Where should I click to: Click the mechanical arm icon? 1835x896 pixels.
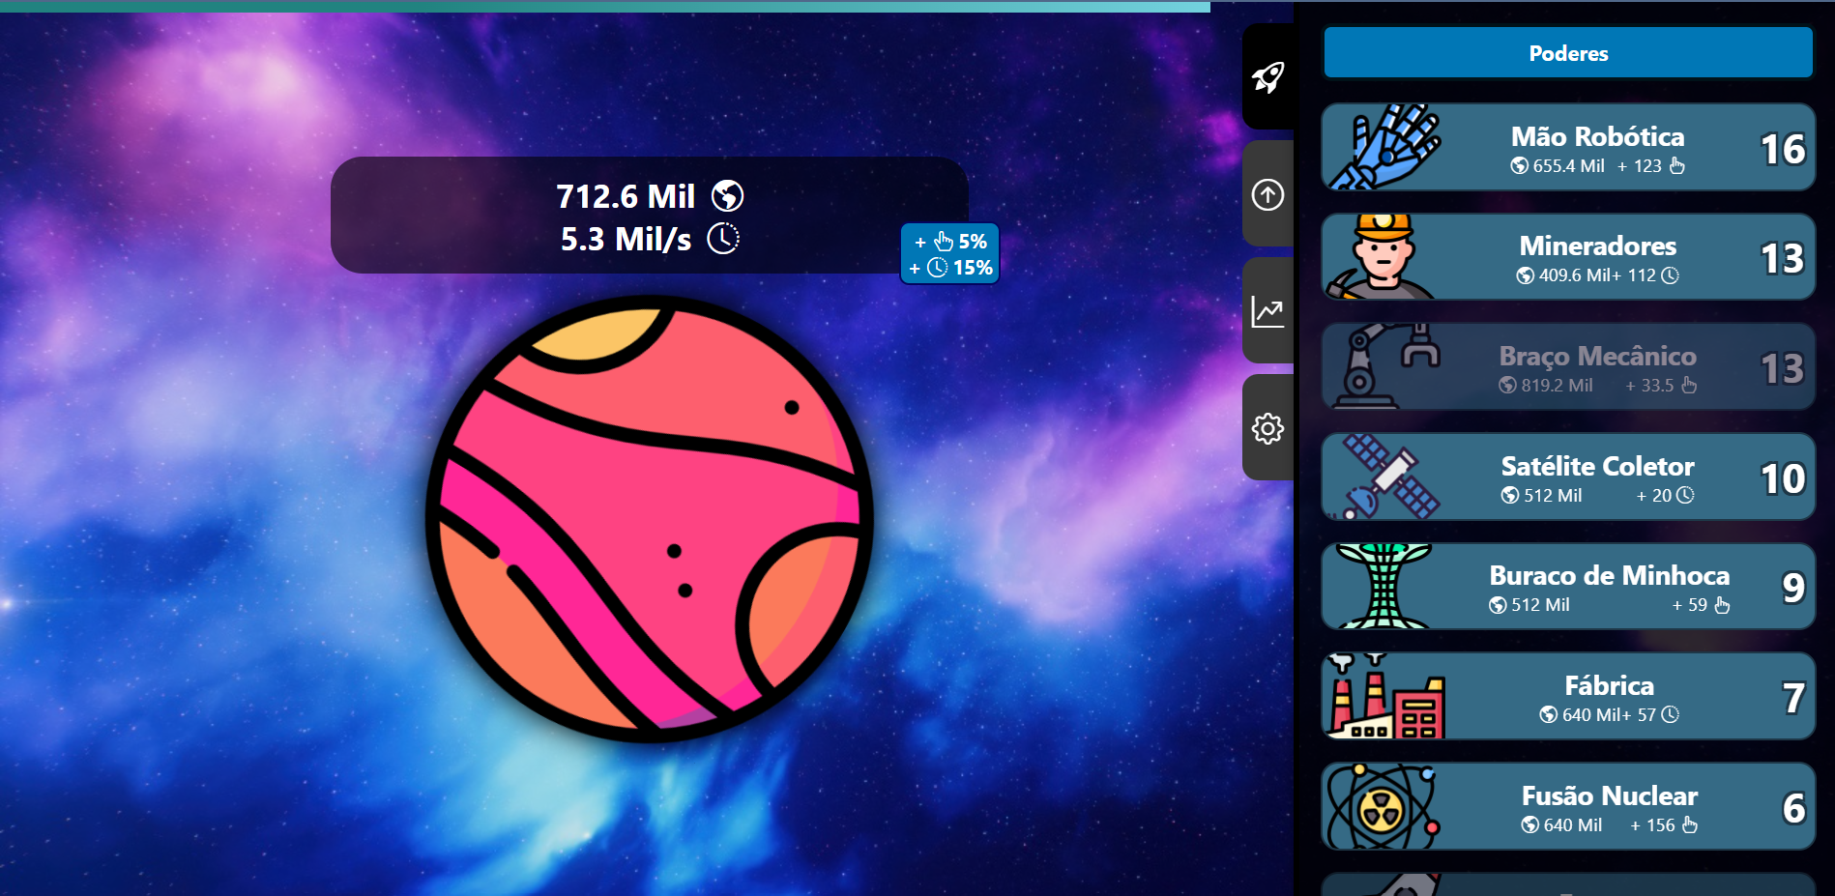tap(1385, 367)
